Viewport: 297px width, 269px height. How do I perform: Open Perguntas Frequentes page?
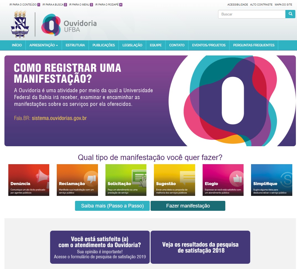pos(254,45)
